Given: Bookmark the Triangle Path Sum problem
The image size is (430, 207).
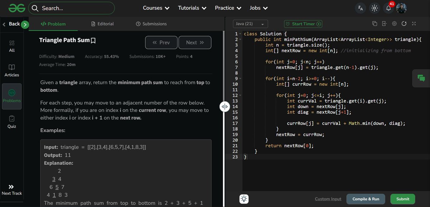Looking at the screenshot, I should (x=93, y=40).
